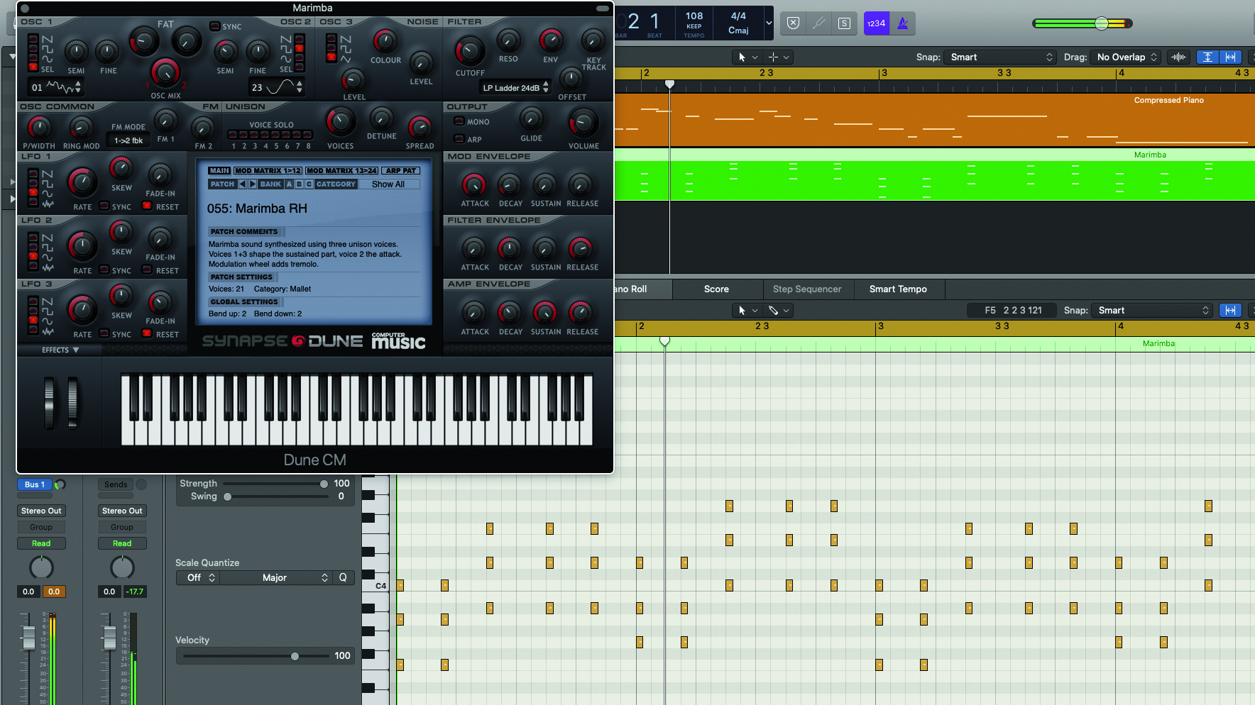Toggle the metronome click icon
1255x705 pixels.
(x=903, y=23)
